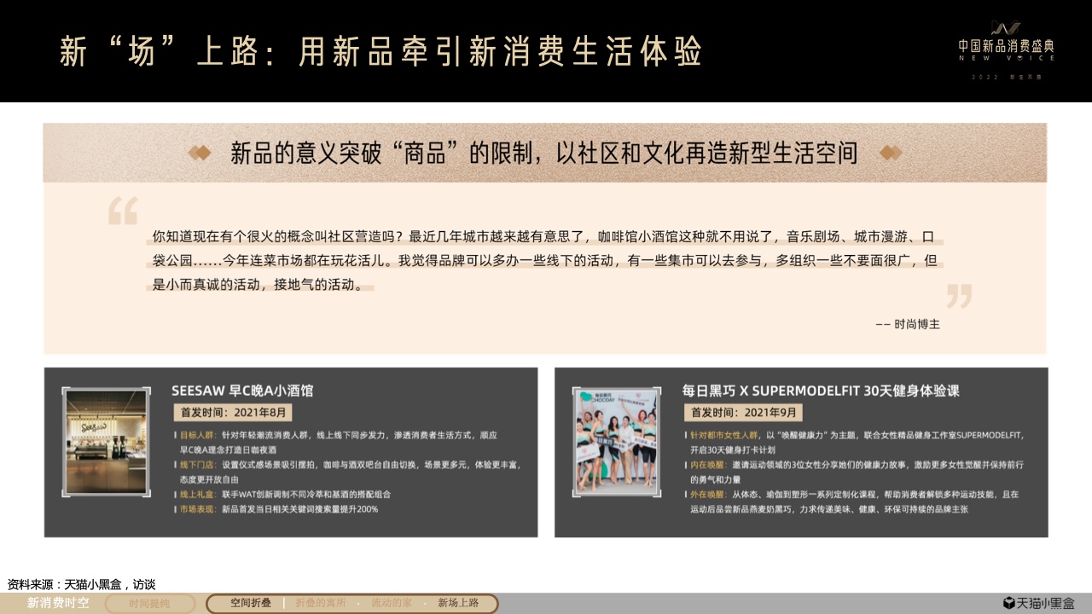This screenshot has width=1092, height=614.
Task: Click the 每日黑巧 X SUPERMODELFIT heading
Action: pyautogui.click(x=821, y=391)
